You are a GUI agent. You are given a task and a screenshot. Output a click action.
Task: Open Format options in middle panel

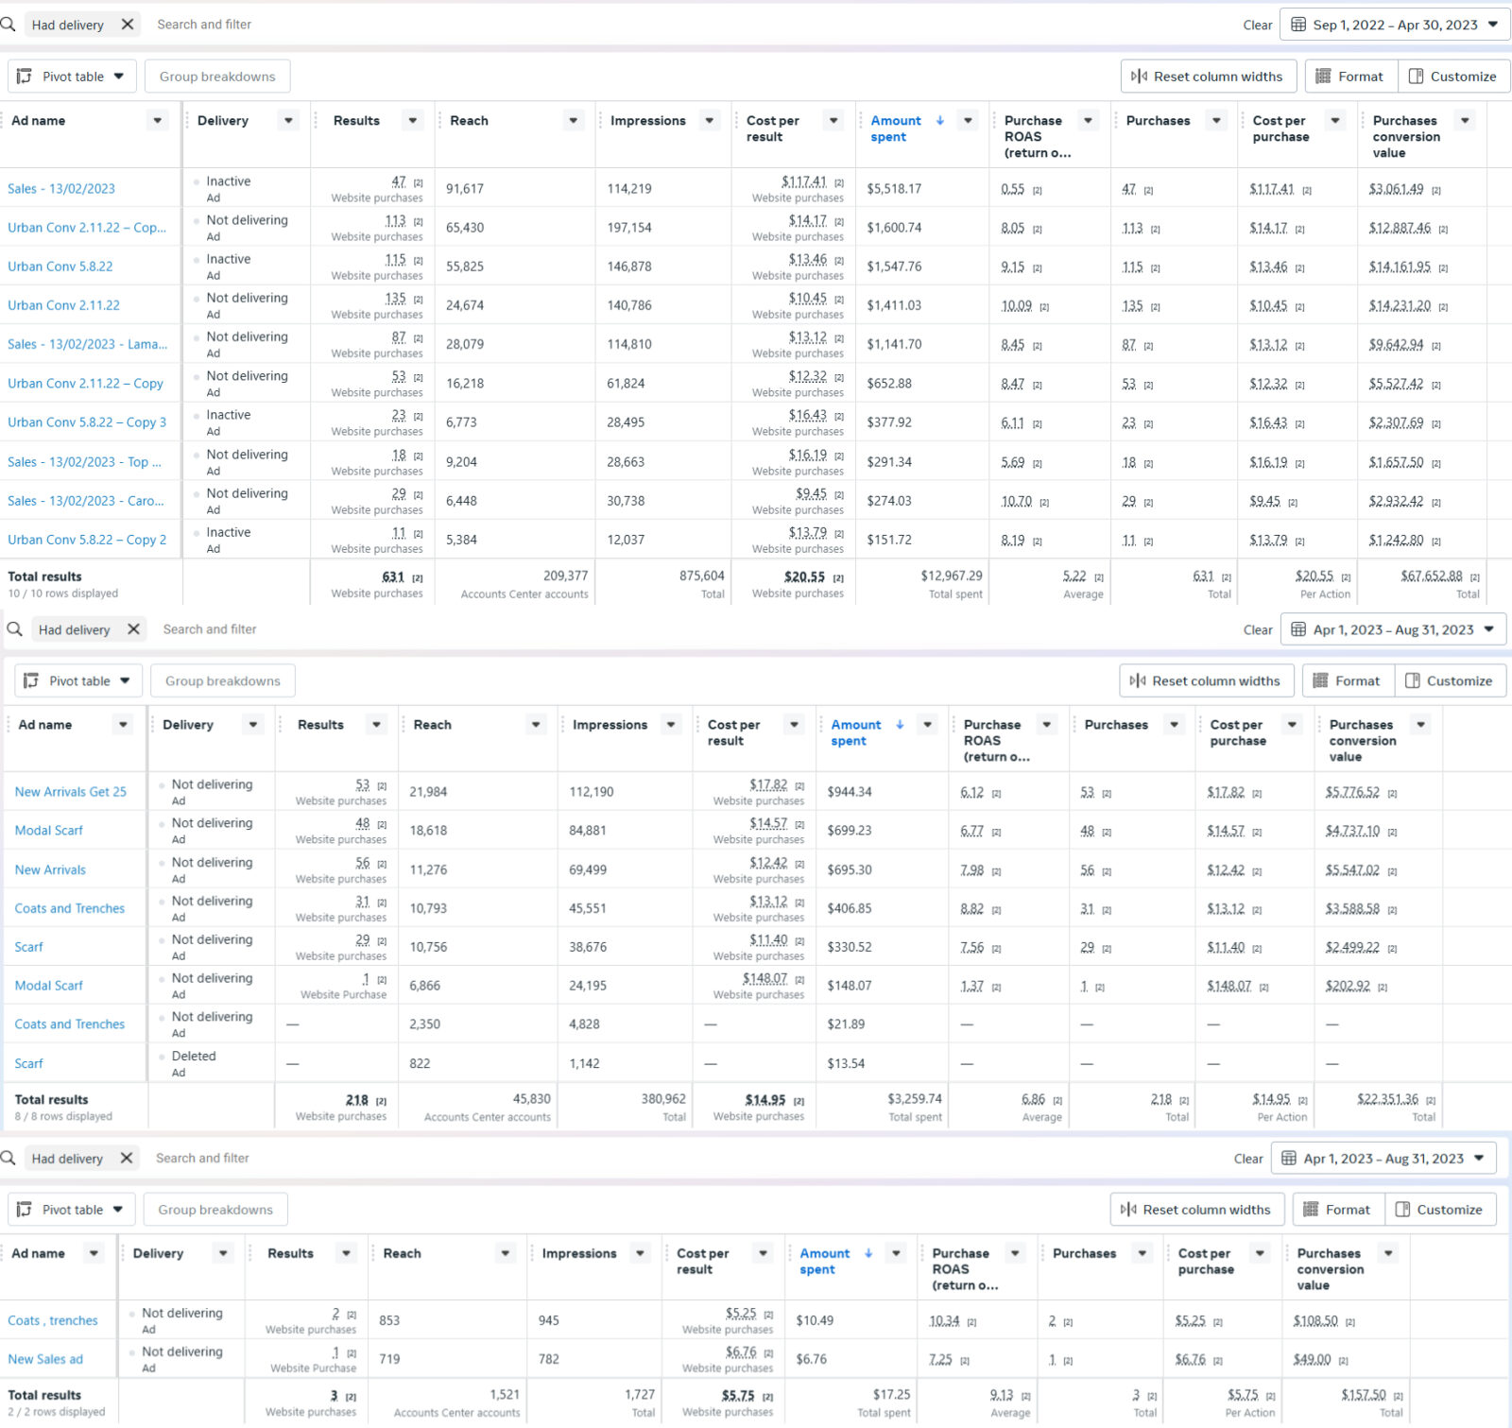pos(1347,680)
